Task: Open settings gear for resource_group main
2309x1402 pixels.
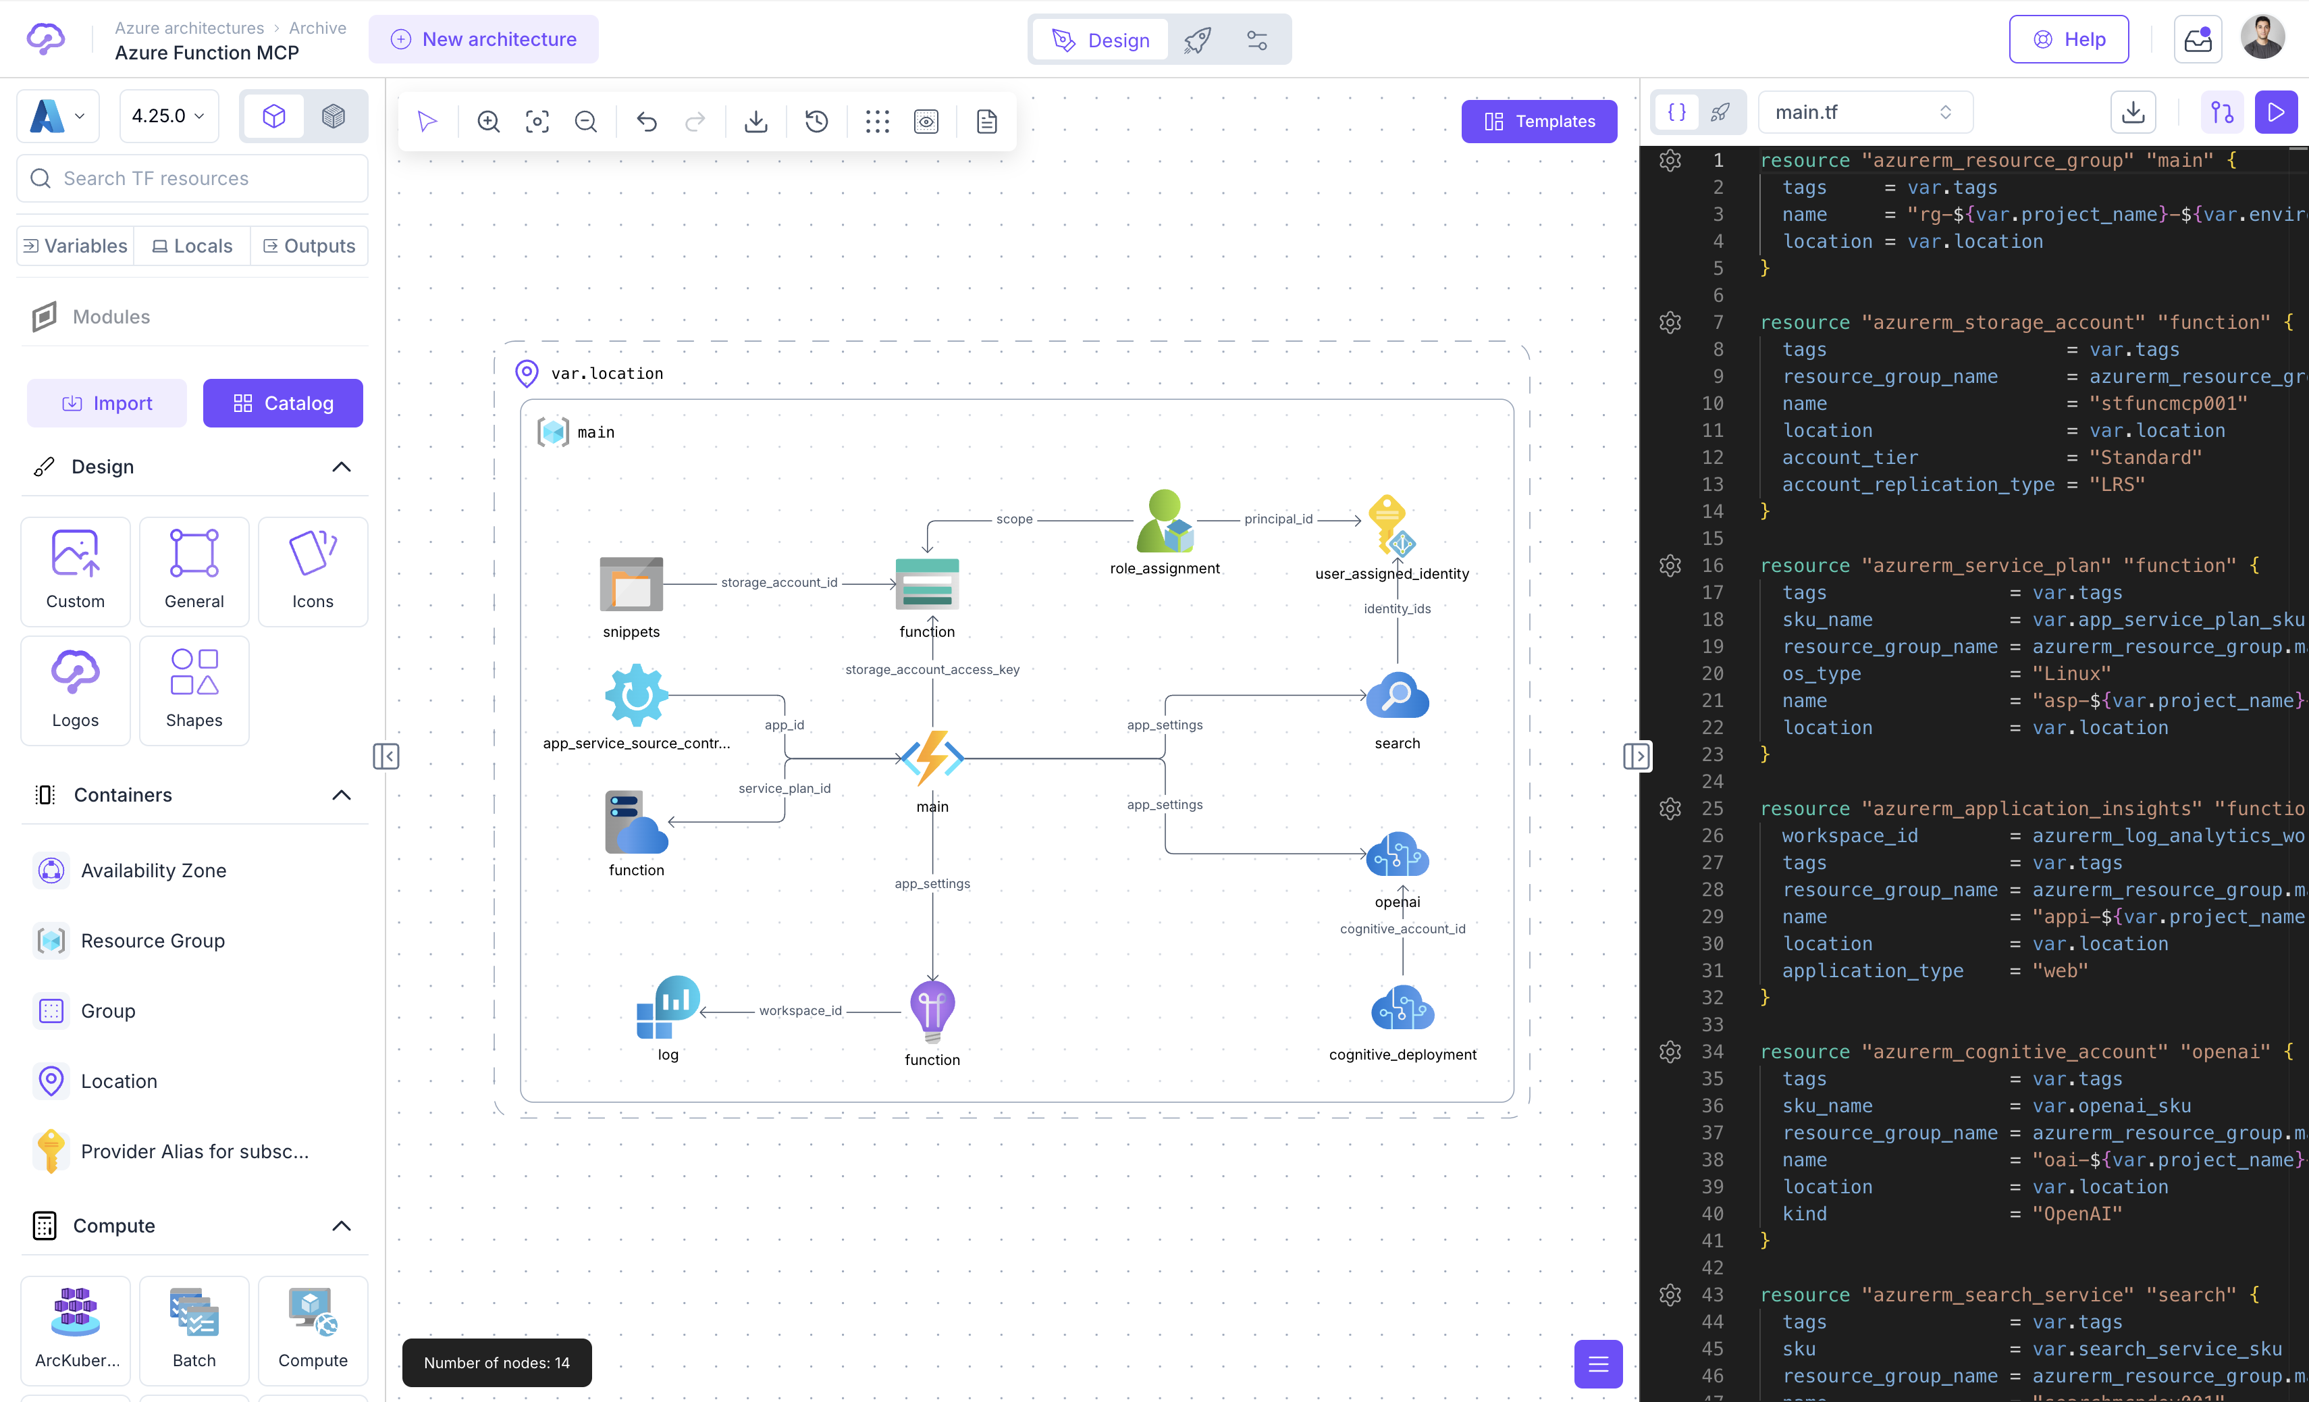Action: tap(1670, 160)
